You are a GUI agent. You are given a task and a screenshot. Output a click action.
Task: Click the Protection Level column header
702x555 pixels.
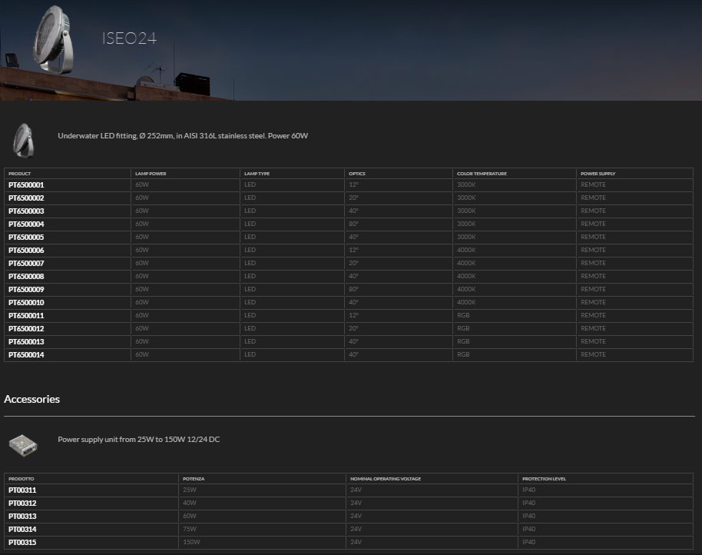pos(544,479)
